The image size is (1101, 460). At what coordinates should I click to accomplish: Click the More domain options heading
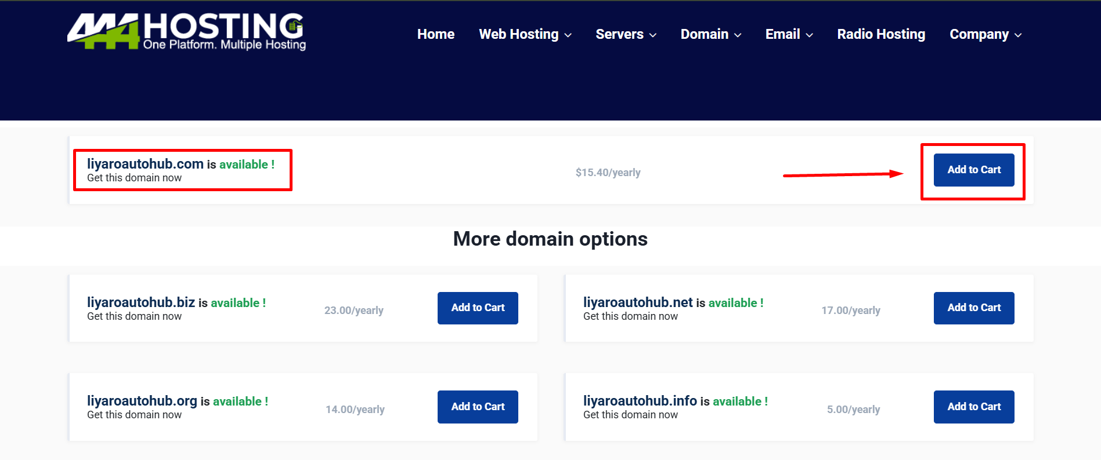(x=550, y=239)
